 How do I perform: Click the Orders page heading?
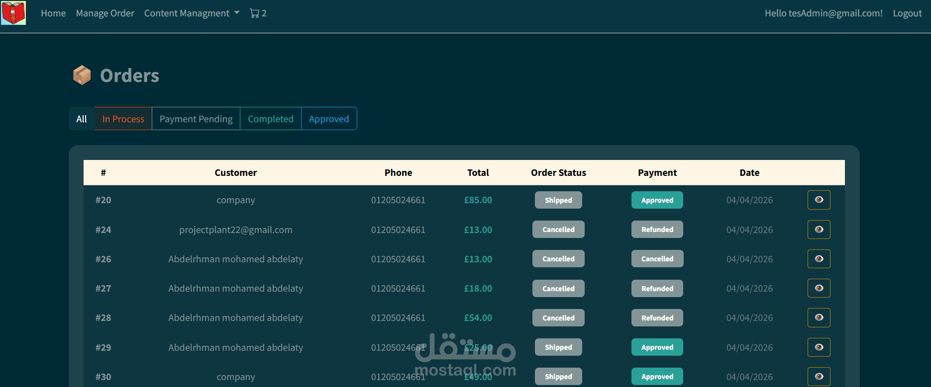pos(129,76)
